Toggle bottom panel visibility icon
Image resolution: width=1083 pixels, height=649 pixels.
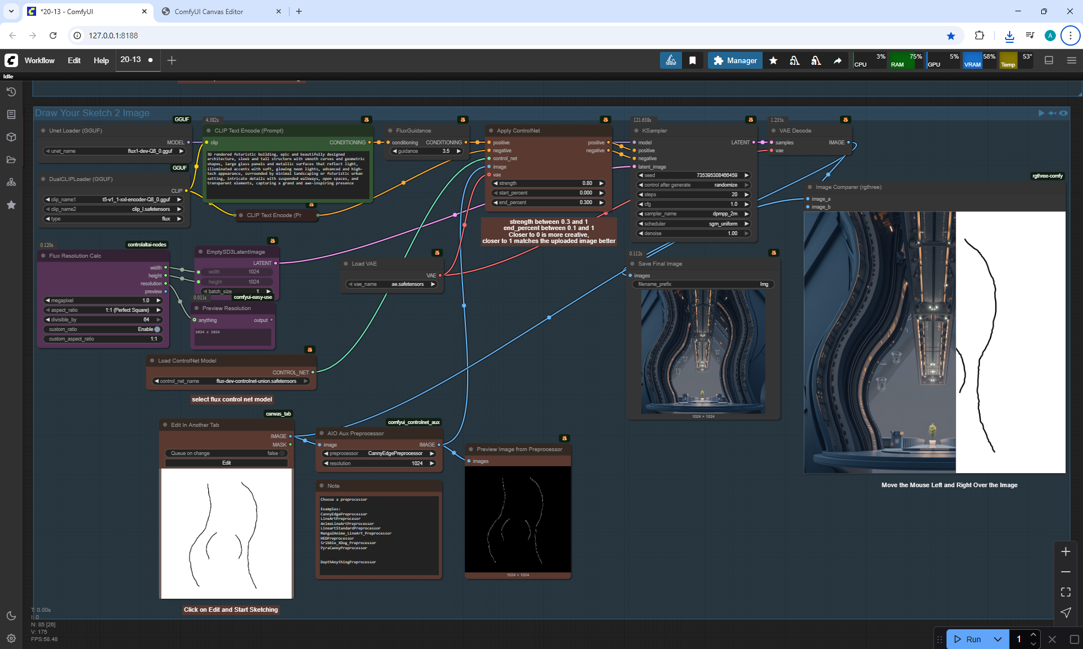click(x=1049, y=60)
